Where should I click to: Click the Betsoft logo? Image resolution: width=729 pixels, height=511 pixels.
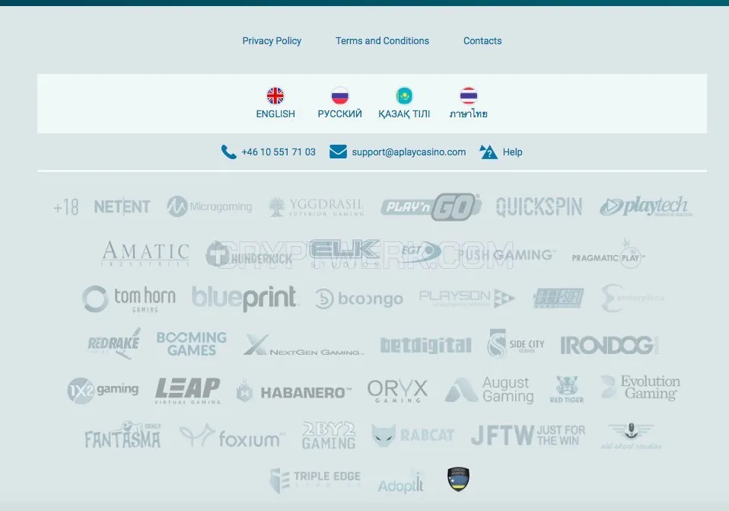point(559,299)
